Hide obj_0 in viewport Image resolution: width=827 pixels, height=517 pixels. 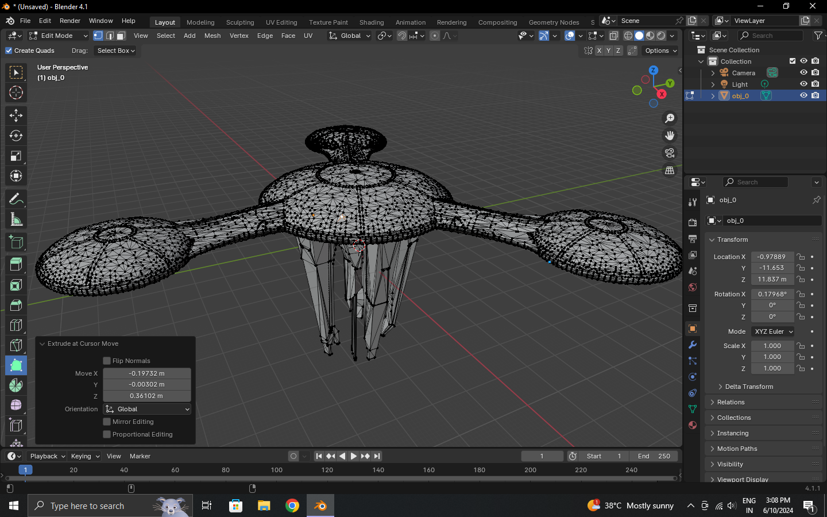click(803, 95)
